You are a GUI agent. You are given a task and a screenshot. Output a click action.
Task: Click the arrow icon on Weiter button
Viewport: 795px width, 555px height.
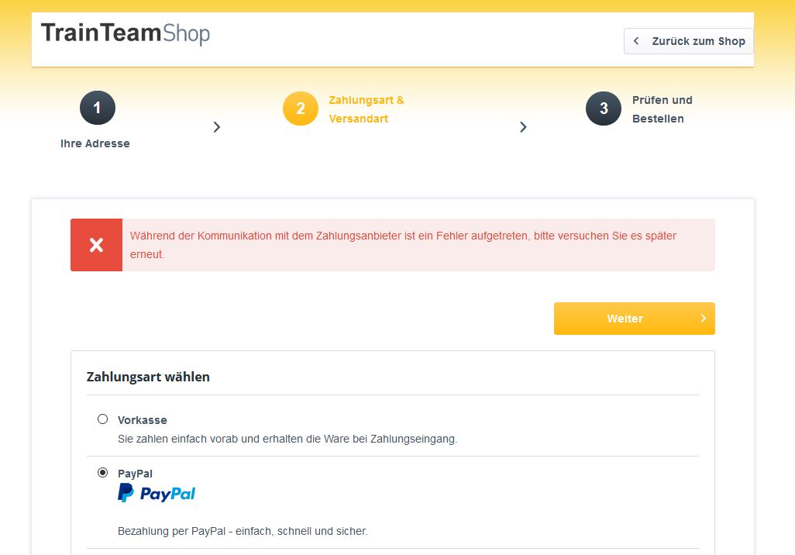[x=704, y=318]
